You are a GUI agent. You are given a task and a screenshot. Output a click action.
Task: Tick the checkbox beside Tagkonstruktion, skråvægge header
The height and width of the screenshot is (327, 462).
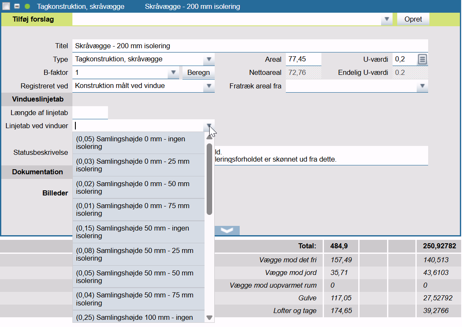6,6
